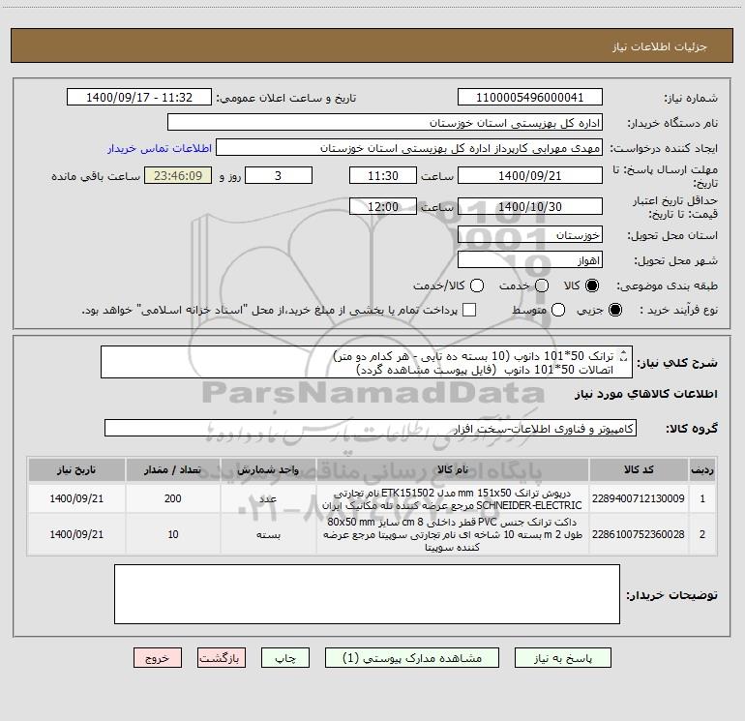745x721 pixels.
Task: Click the بازگشت back button
Action: tap(222, 658)
